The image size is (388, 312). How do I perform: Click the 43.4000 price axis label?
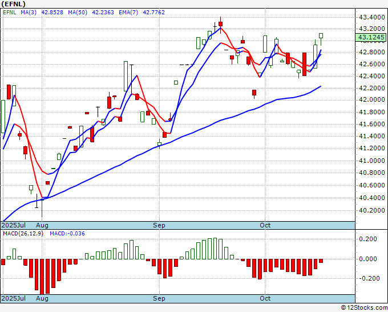pos(372,17)
